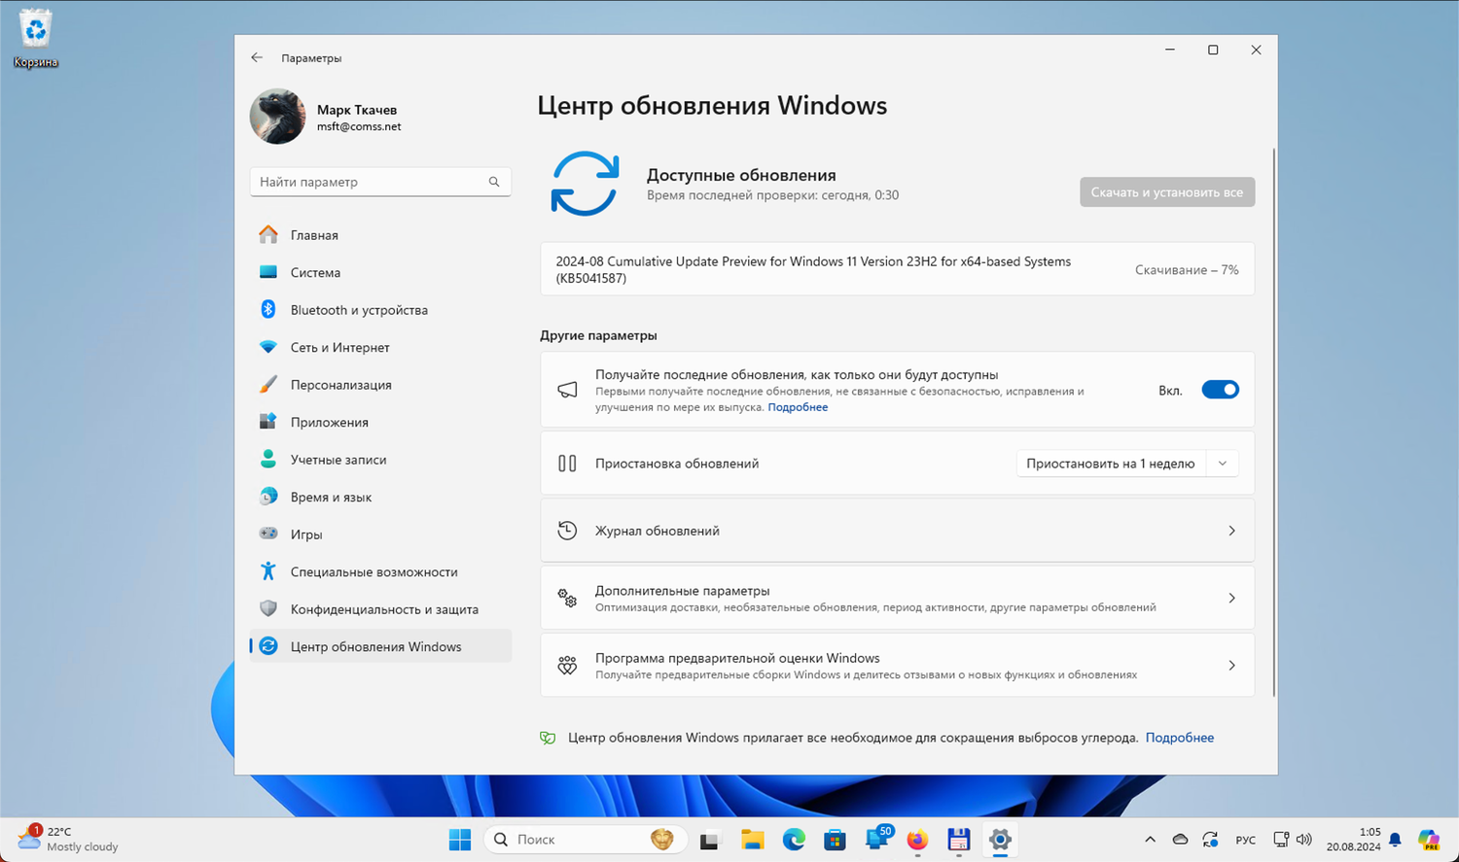Open the clock showing 1:05 20.08.2024
This screenshot has width=1459, height=862.
coord(1354,840)
